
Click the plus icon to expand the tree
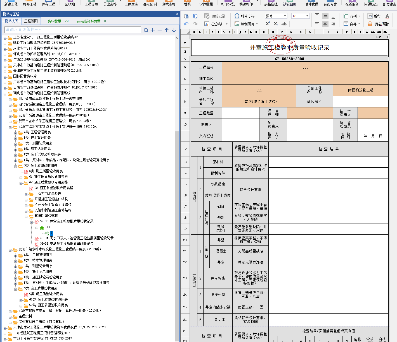pos(153,30)
